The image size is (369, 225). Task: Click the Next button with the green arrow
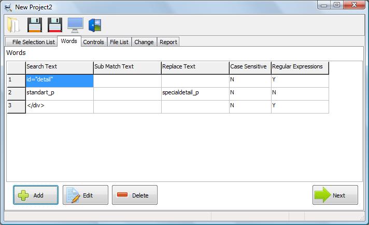pos(335,195)
